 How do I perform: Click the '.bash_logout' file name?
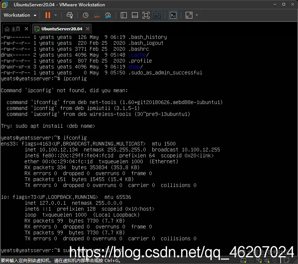pyautogui.click(x=146, y=43)
